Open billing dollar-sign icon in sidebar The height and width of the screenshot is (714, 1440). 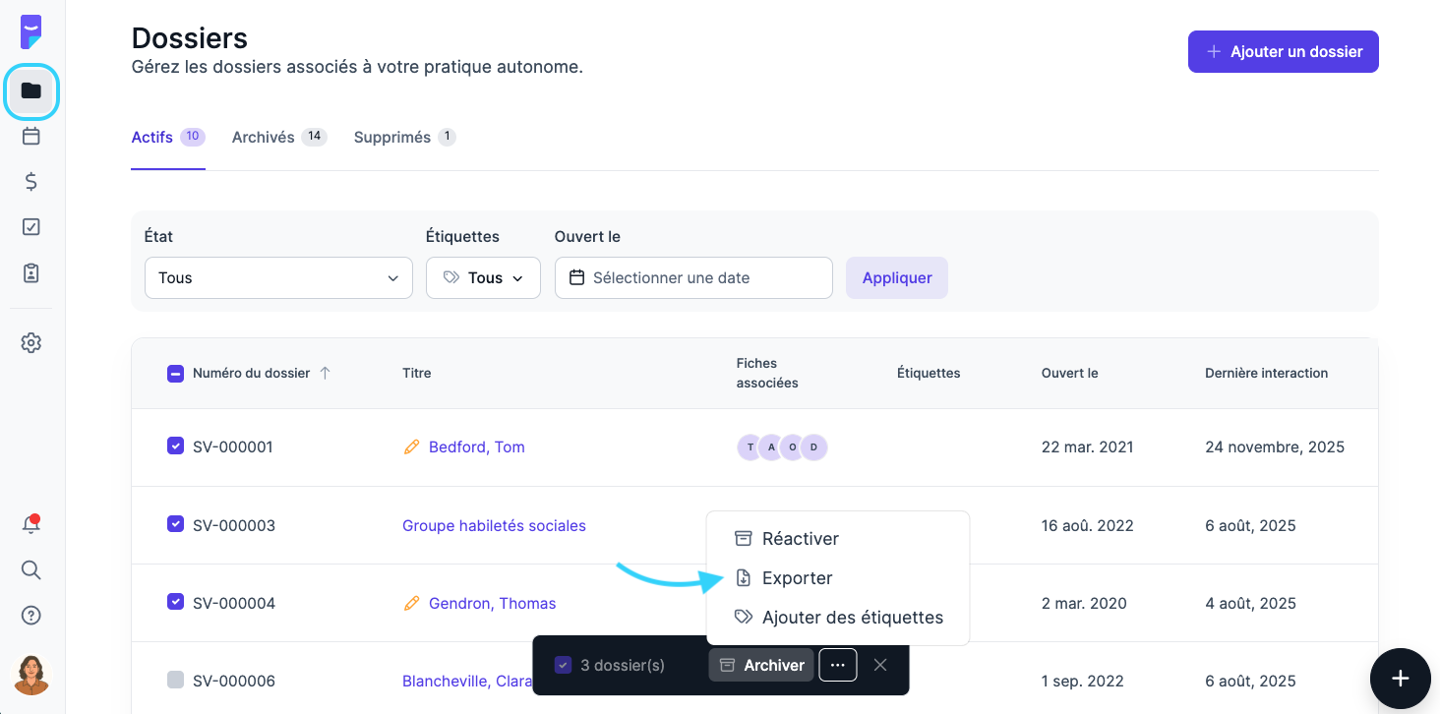[x=31, y=181]
